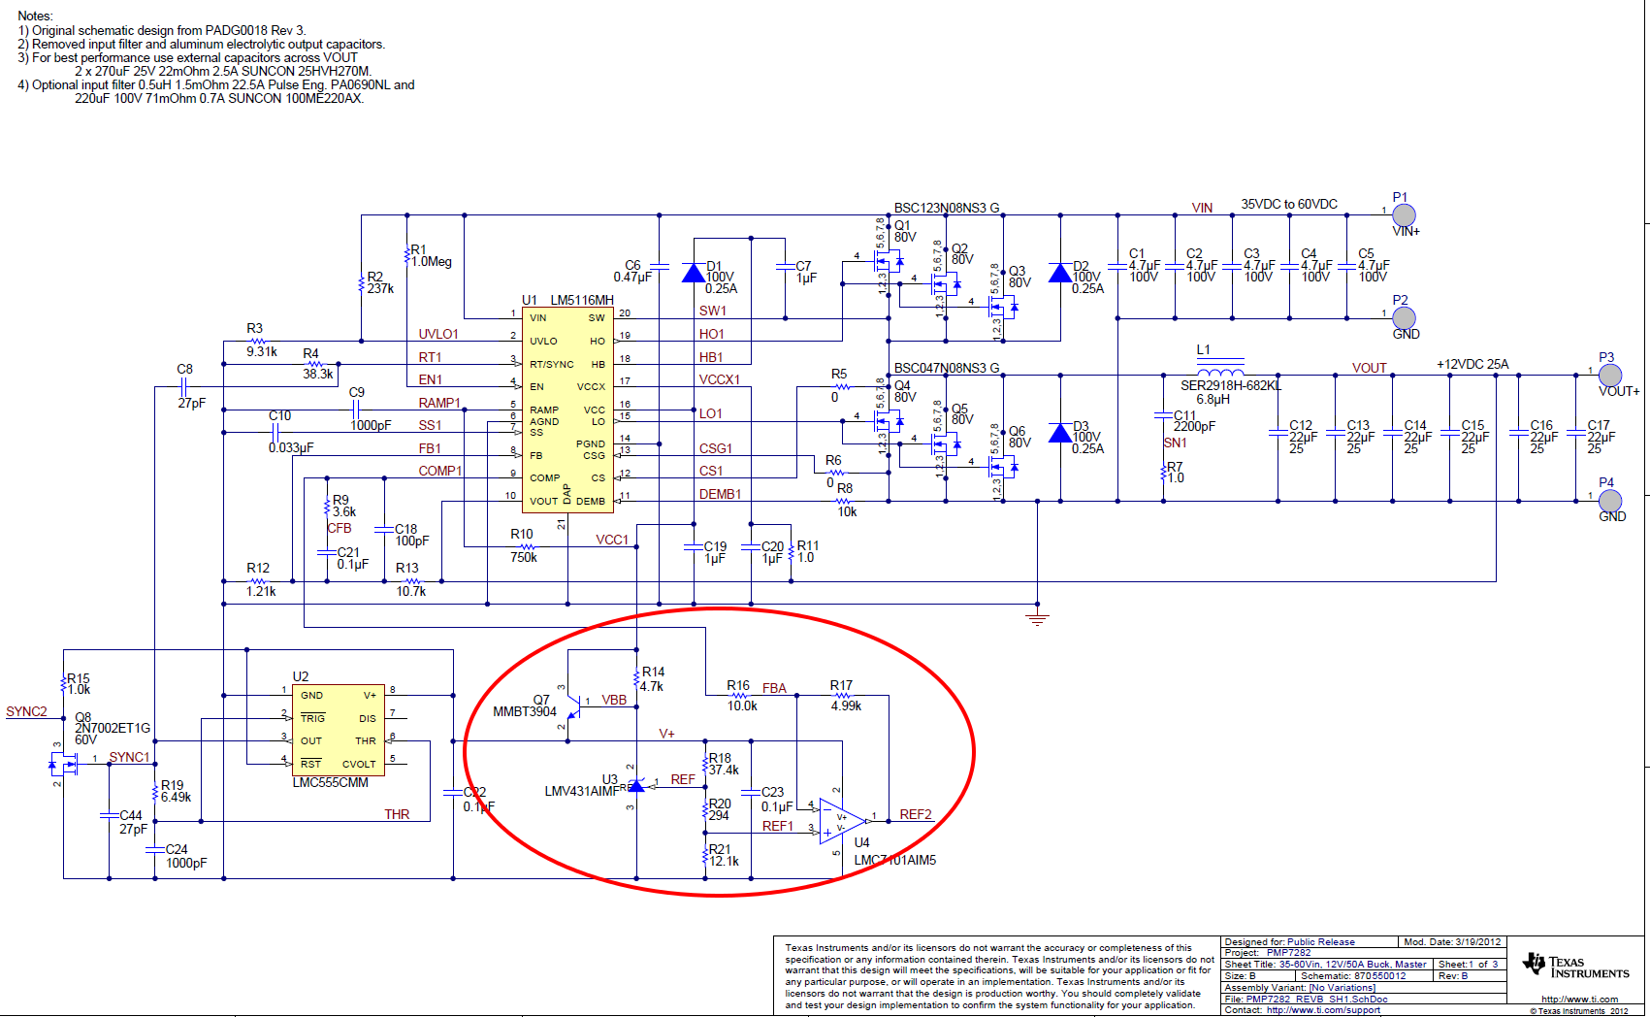Image resolution: width=1650 pixels, height=1017 pixels.
Task: Click the Q8 2N7002ET1G MOSFET symbol
Action: tap(64, 766)
